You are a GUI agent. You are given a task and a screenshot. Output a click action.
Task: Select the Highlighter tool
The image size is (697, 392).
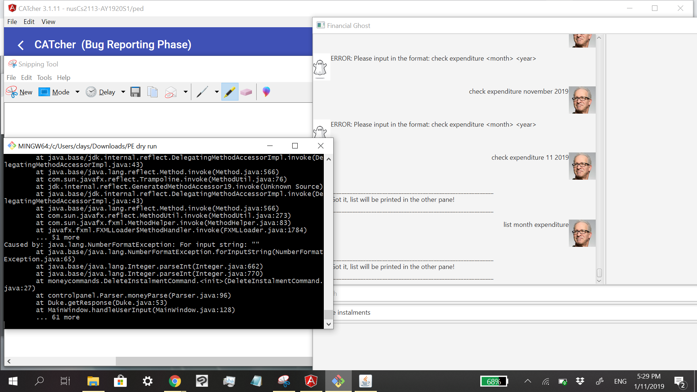[x=230, y=92]
